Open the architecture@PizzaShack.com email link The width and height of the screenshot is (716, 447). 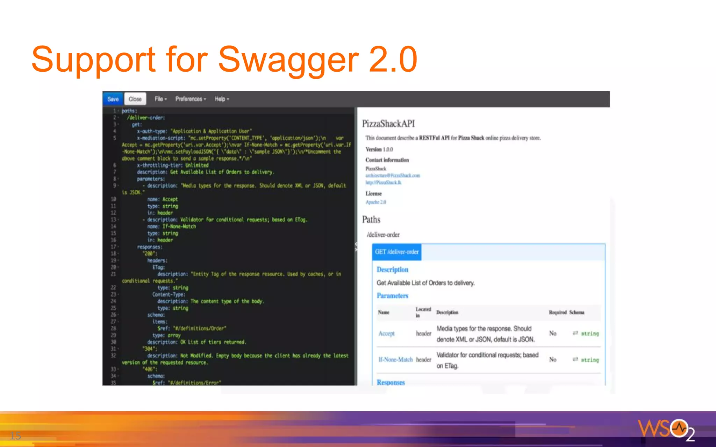(393, 176)
